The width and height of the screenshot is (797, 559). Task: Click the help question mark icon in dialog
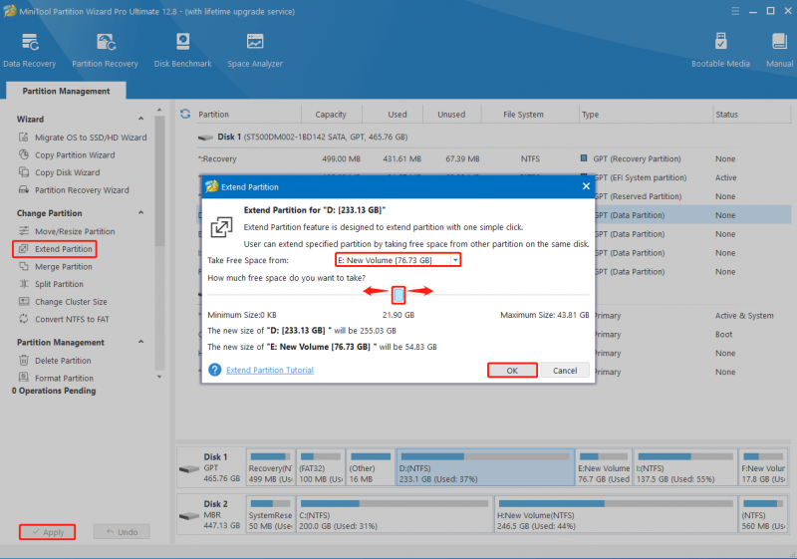215,370
